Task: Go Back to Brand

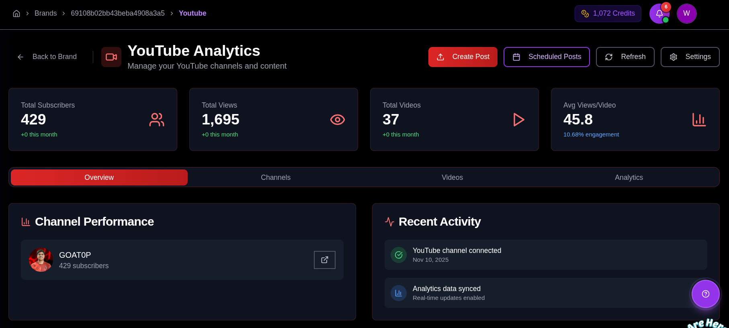Action: tap(47, 57)
